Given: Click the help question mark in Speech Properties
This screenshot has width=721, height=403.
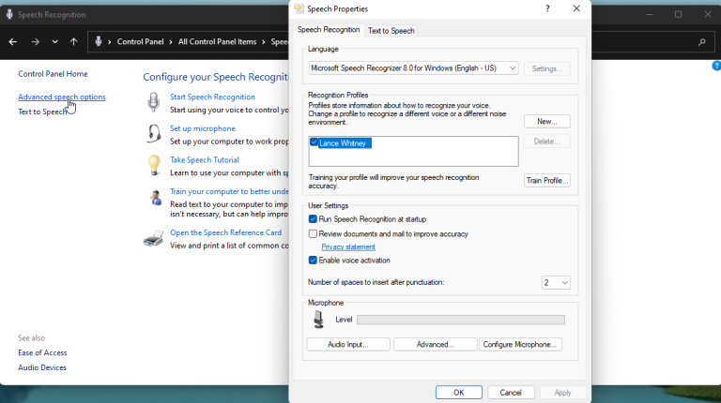Looking at the screenshot, I should (x=547, y=8).
